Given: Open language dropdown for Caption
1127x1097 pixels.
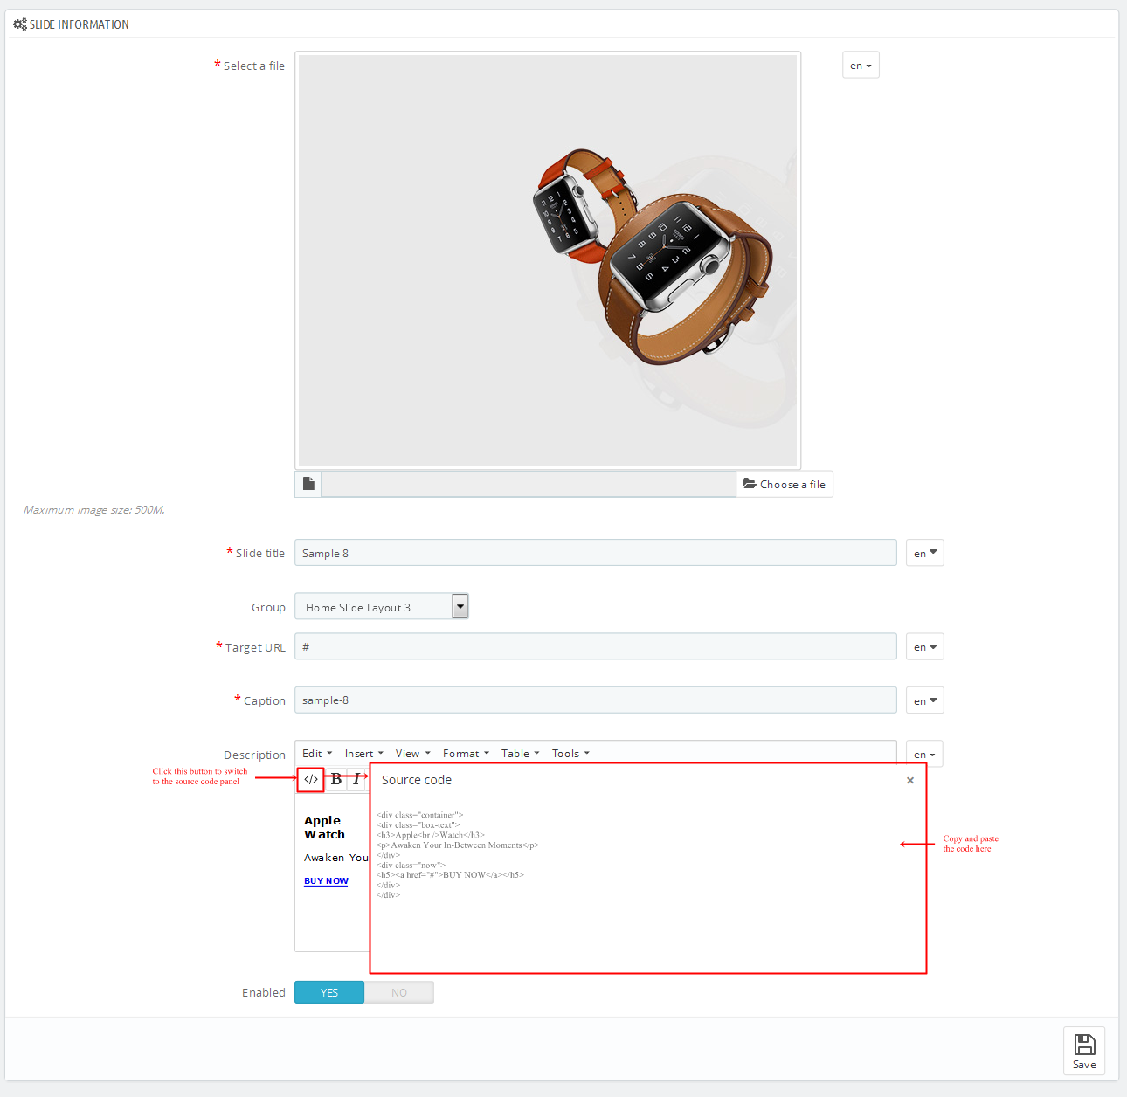Looking at the screenshot, I should (925, 700).
